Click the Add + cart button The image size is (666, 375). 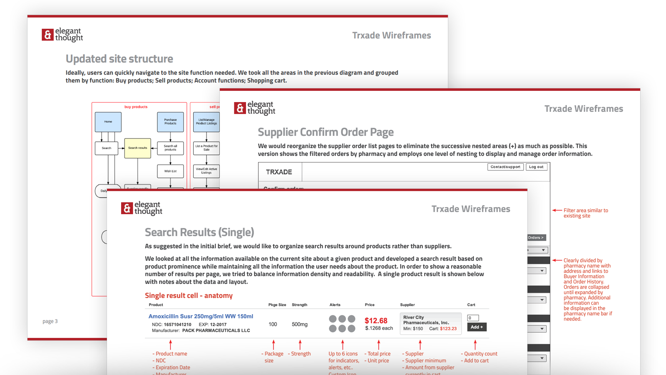pyautogui.click(x=477, y=327)
